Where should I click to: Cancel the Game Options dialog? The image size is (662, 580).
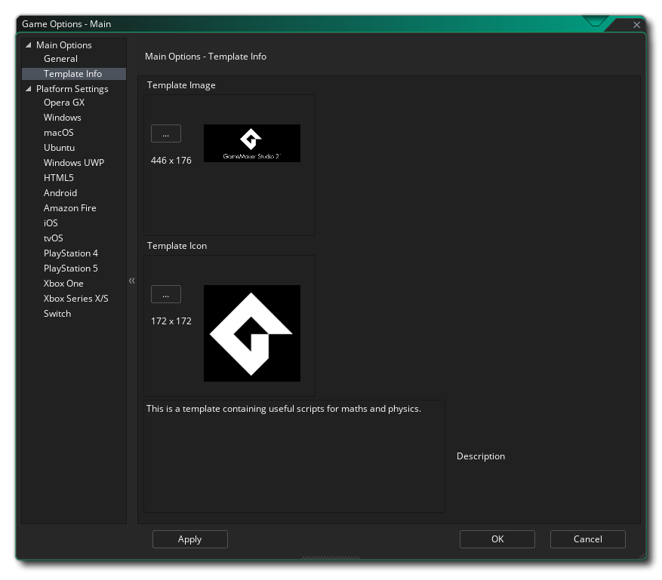click(588, 539)
